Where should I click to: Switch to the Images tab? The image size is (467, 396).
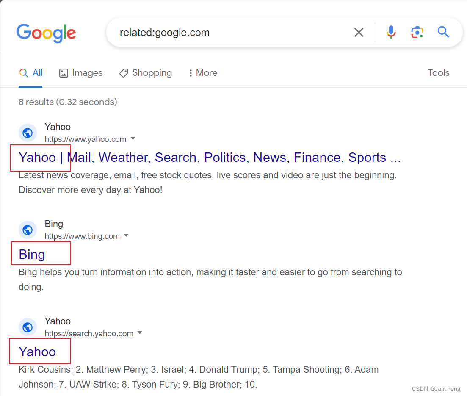[x=81, y=73]
